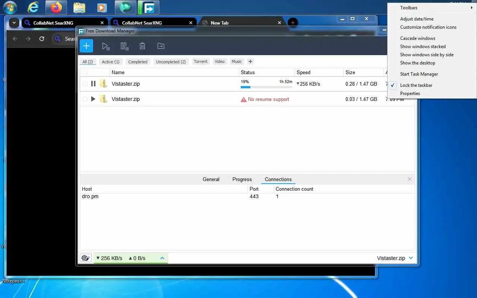Click the trash icon to delete downloads
The image size is (477, 298).
(142, 46)
